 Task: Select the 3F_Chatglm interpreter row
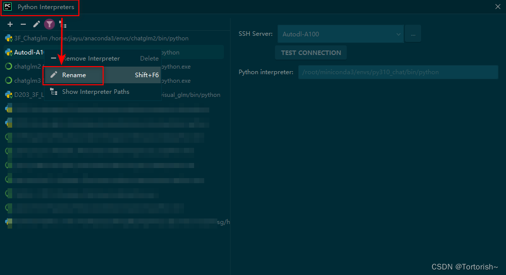click(x=114, y=38)
